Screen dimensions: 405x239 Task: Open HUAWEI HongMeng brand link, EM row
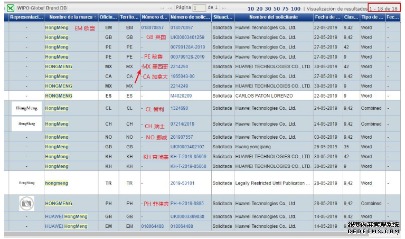[x=66, y=226]
